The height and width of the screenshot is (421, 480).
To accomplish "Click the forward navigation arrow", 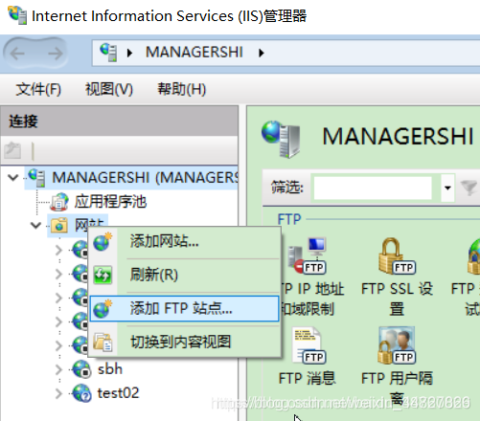I will pos(55,54).
